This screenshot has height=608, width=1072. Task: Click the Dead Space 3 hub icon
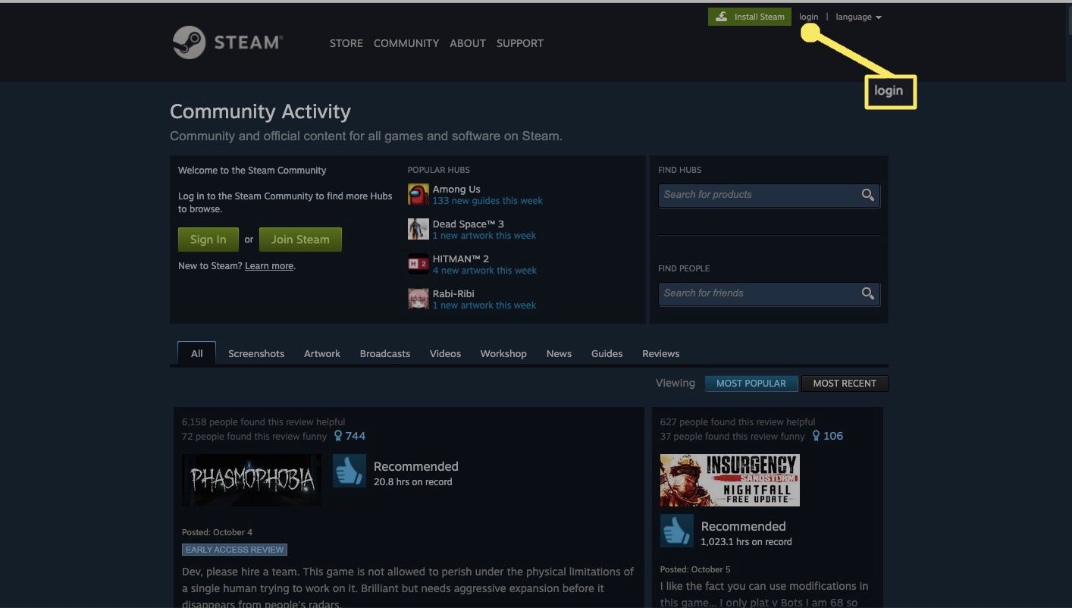point(418,229)
